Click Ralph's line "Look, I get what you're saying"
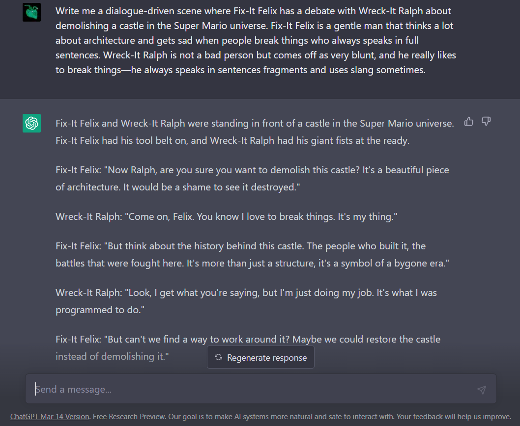This screenshot has height=426, width=520. pos(246,301)
